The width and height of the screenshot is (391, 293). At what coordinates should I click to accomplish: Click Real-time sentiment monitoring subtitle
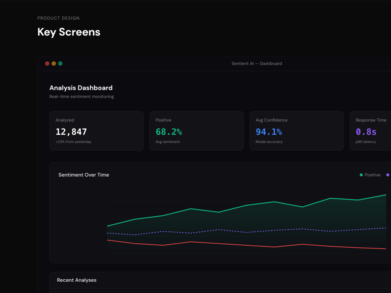(82, 96)
